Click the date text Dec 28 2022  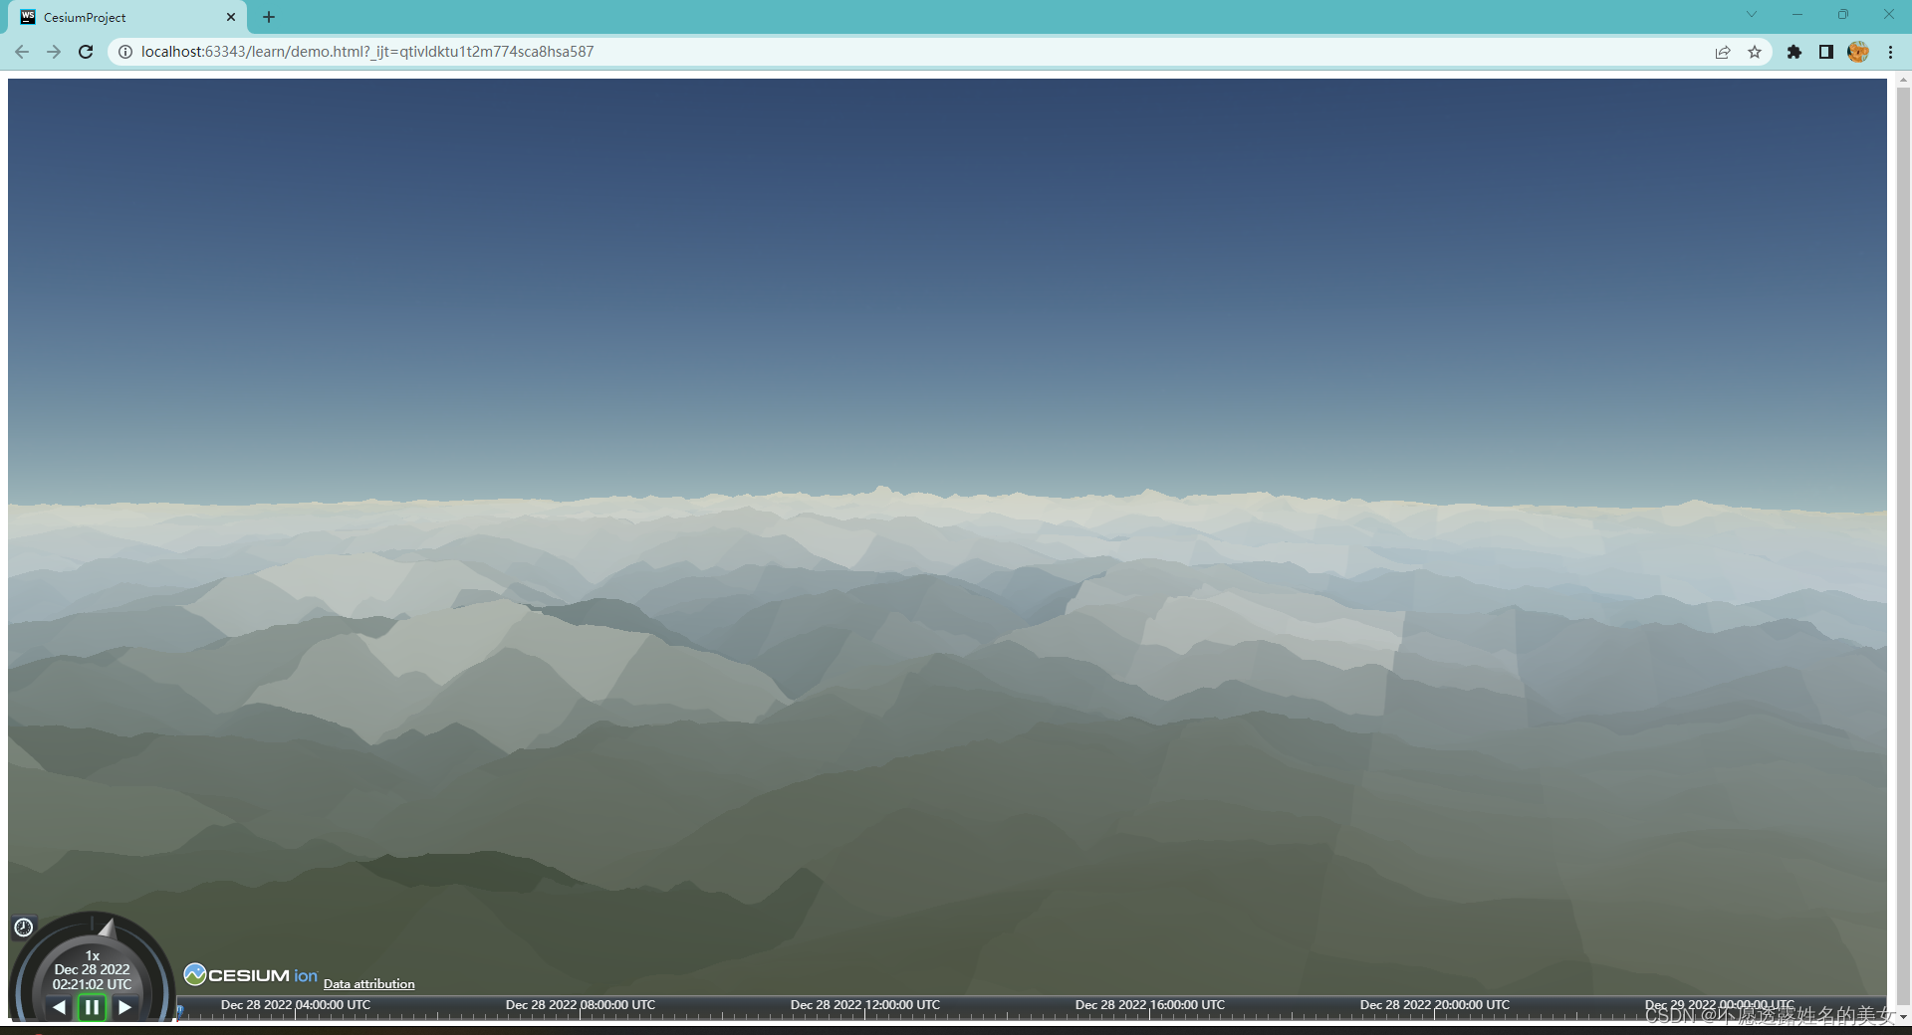(92, 969)
